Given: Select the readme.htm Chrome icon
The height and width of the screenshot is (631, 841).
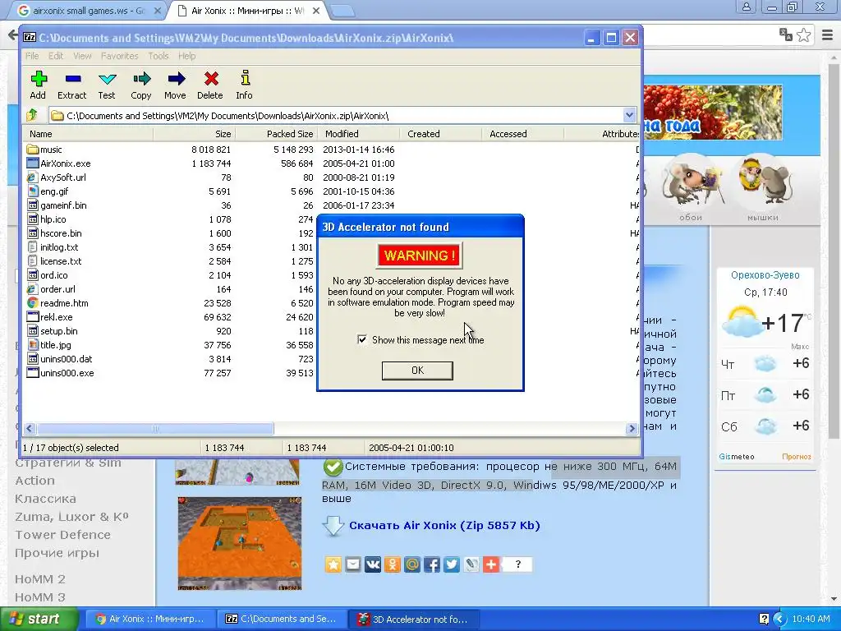Looking at the screenshot, I should [33, 302].
